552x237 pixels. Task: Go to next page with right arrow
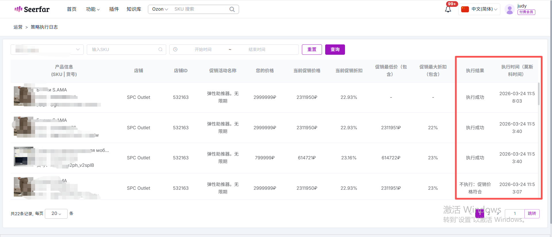pos(498,214)
